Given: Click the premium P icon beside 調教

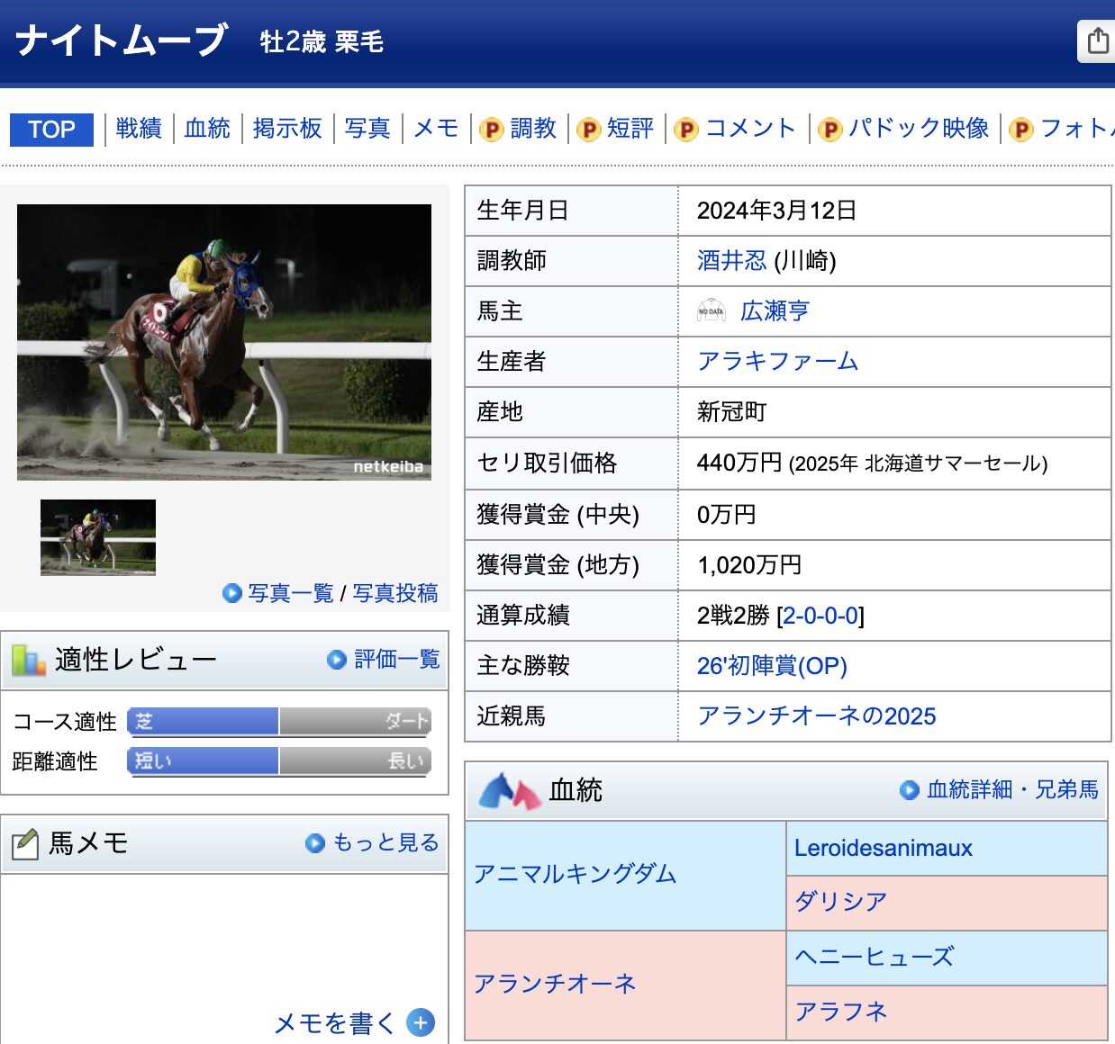Looking at the screenshot, I should pos(491,130).
